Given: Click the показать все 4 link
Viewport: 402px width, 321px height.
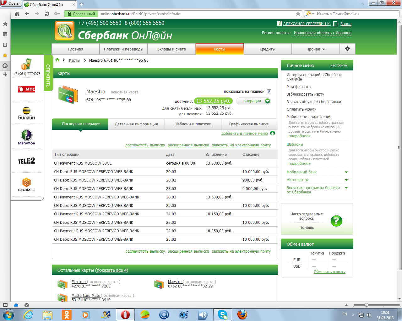Looking at the screenshot, I should tap(111, 270).
